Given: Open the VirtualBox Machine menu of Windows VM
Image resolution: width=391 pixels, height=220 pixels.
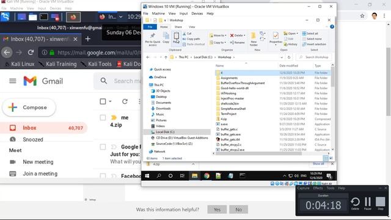Looking at the screenshot, I should coord(158,13).
